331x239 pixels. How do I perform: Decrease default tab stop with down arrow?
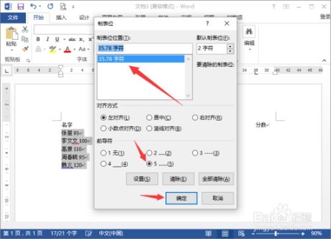pos(230,51)
